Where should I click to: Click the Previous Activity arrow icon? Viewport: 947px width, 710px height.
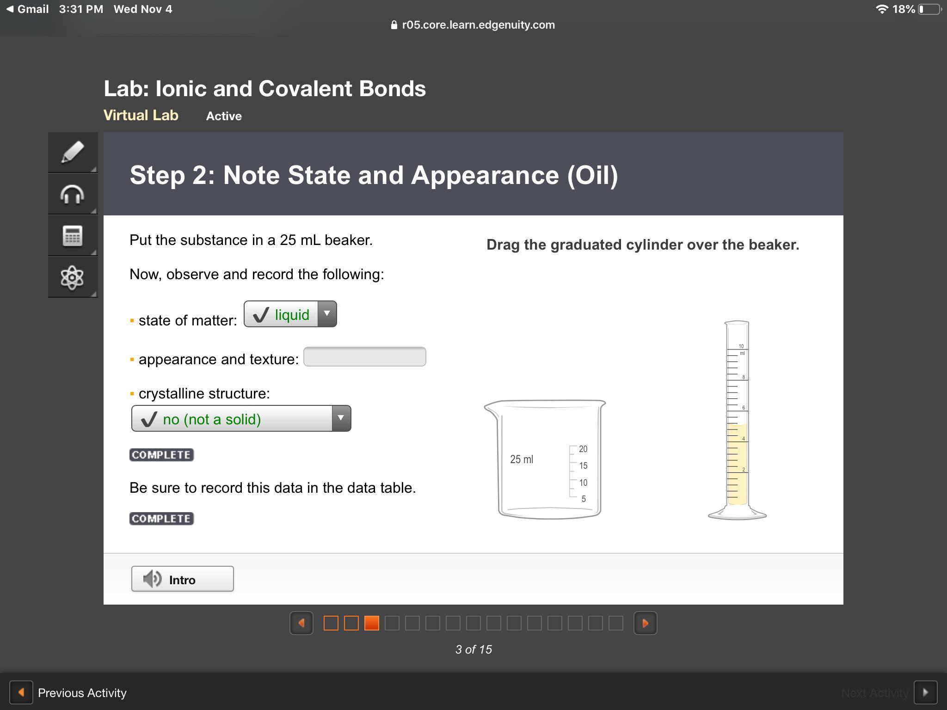point(21,692)
